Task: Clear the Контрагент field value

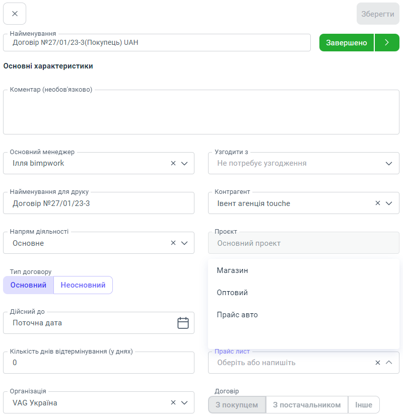Action: 378,203
